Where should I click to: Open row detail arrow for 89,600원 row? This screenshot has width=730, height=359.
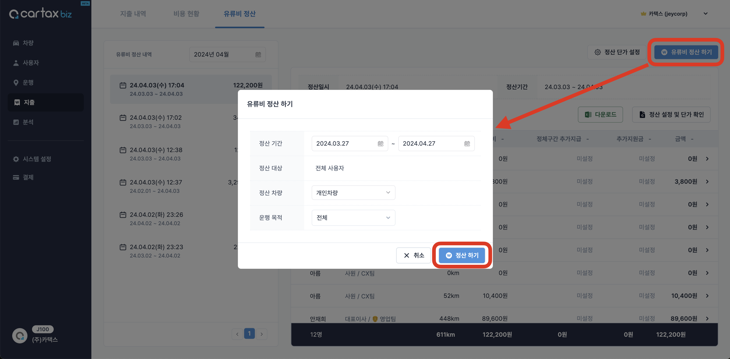point(707,318)
